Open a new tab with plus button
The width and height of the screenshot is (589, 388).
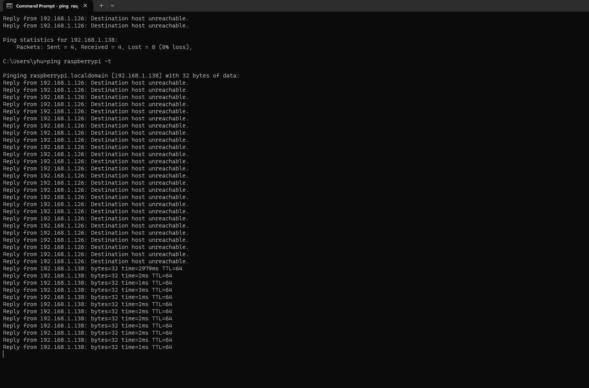(x=101, y=6)
